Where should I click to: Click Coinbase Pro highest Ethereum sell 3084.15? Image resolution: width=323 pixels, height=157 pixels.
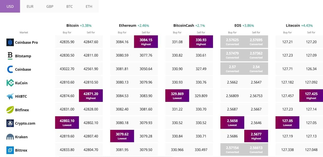[x=146, y=42]
